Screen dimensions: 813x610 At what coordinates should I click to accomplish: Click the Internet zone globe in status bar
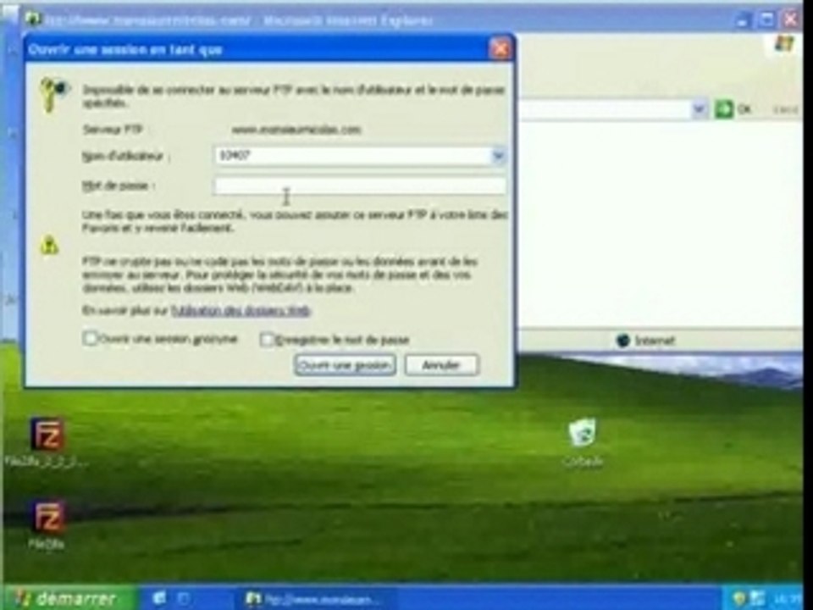(x=623, y=341)
